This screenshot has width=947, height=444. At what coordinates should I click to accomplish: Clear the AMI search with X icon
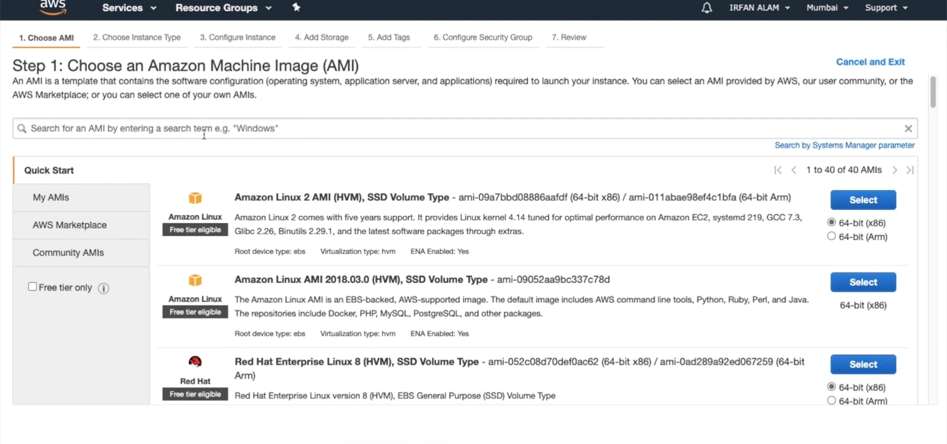tap(908, 128)
